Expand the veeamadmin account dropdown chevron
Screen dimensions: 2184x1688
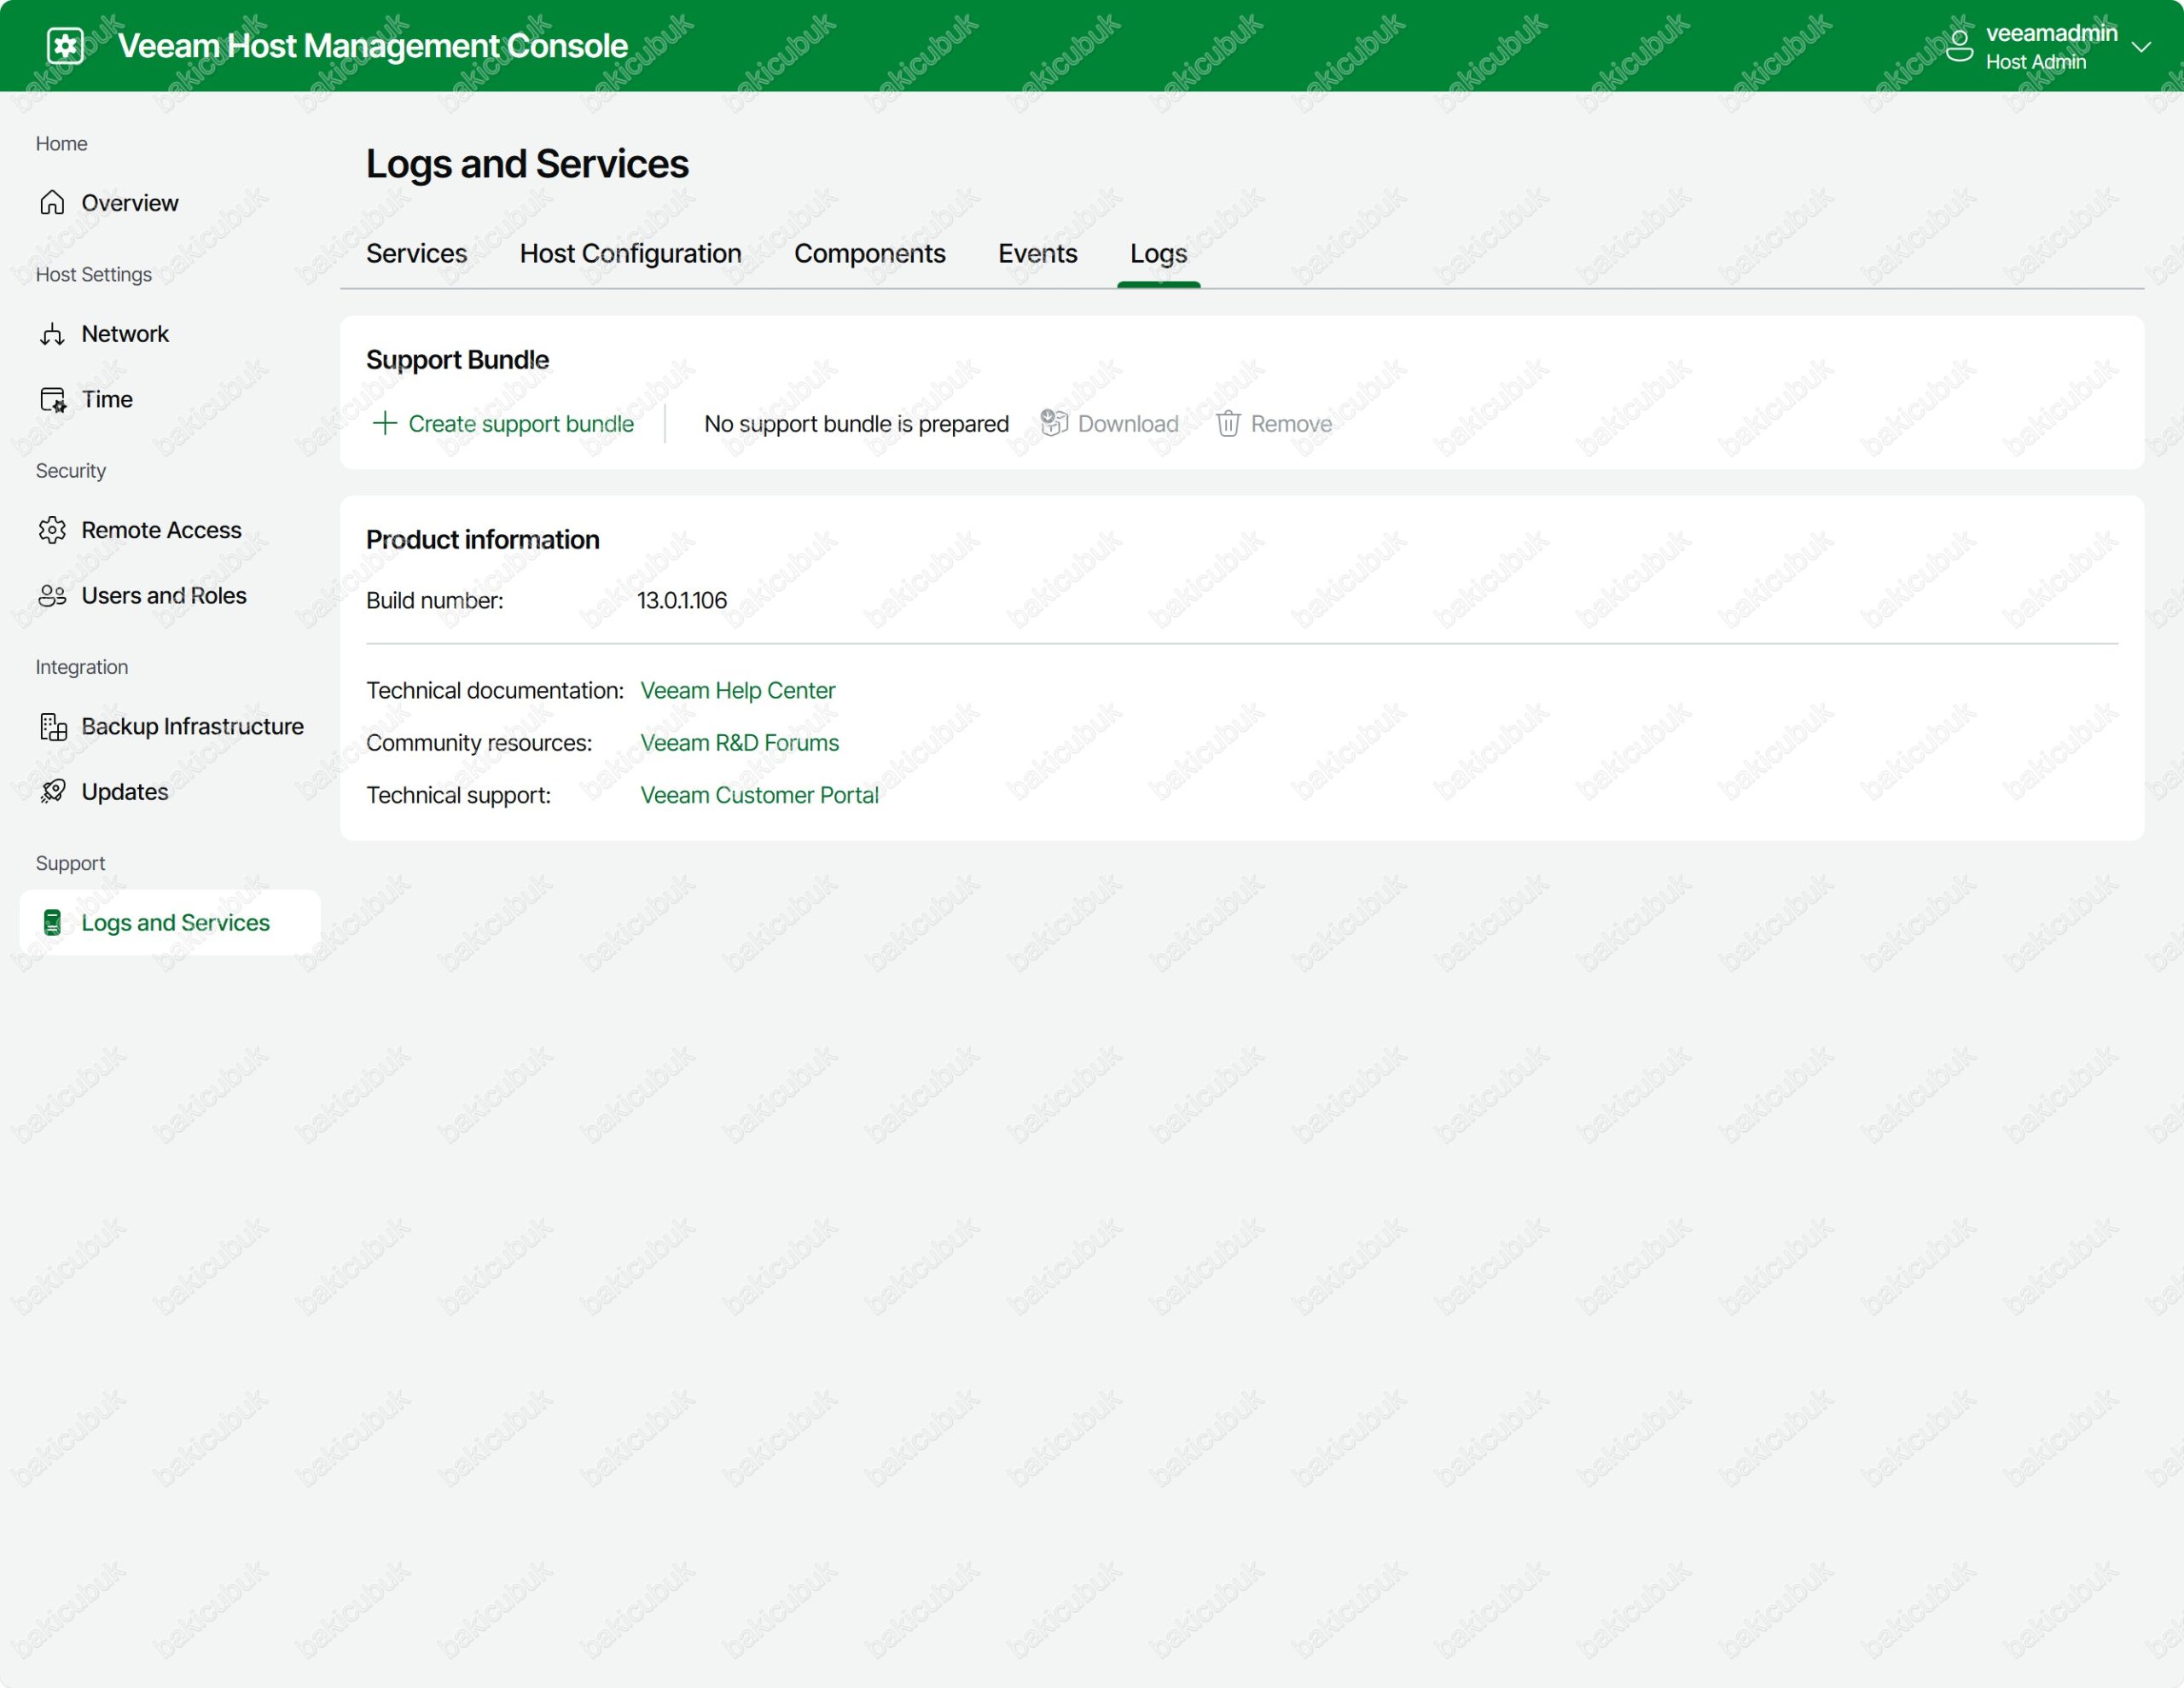2141,47
